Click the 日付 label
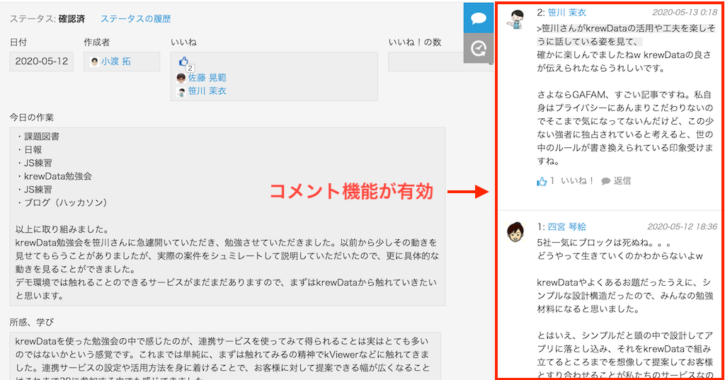Viewport: 725px width, 380px height. (18, 42)
